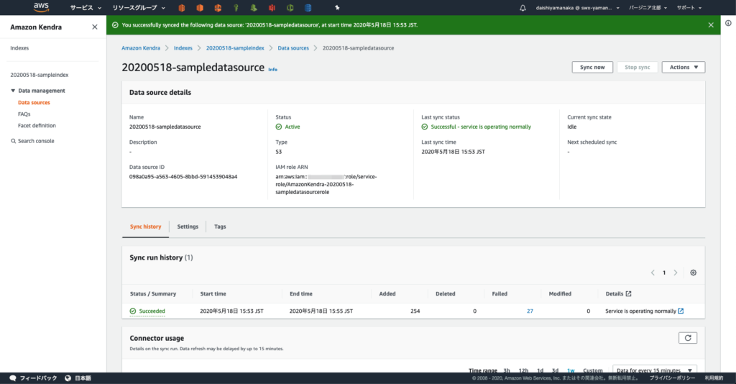Open the notifications bell icon
The image size is (736, 384).
coord(523,8)
